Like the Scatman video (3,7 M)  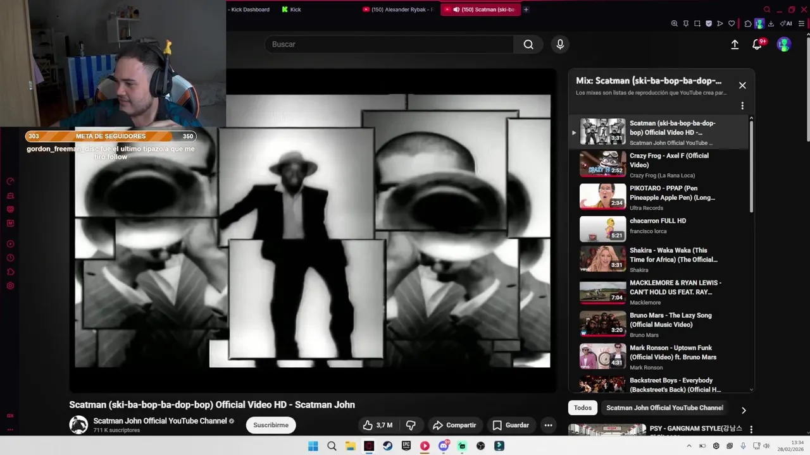[377, 425]
